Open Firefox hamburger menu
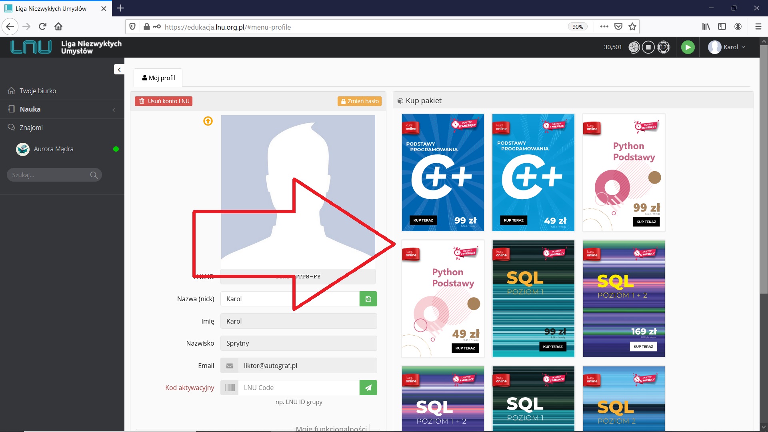This screenshot has width=768, height=432. coord(758,27)
